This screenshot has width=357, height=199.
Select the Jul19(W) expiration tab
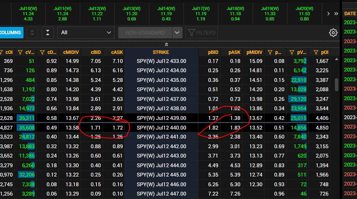click(270, 14)
